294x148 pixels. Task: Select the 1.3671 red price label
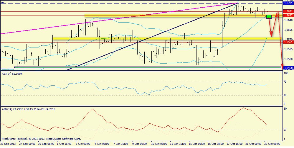(288, 11)
